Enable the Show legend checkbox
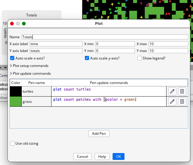Image resolution: width=193 pixels, height=165 pixels. tap(139, 58)
